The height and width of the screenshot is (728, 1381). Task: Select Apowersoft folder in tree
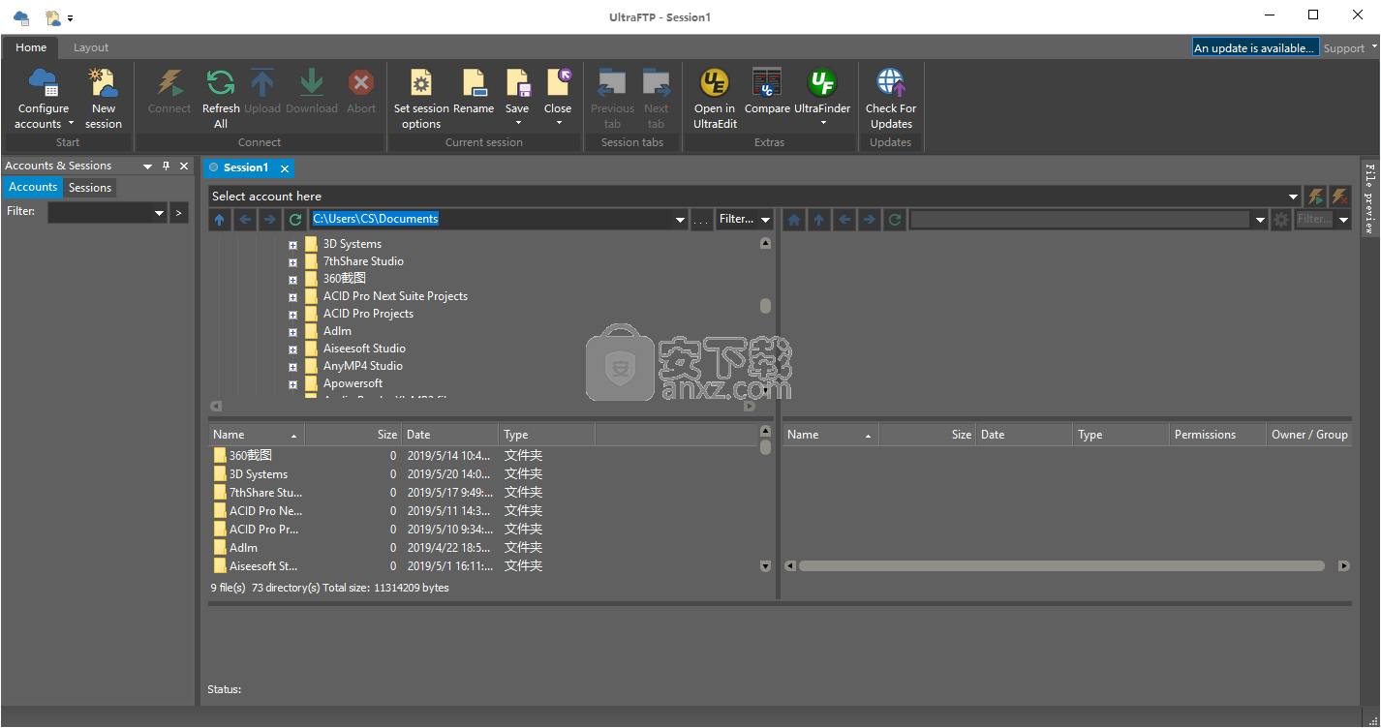pyautogui.click(x=353, y=383)
